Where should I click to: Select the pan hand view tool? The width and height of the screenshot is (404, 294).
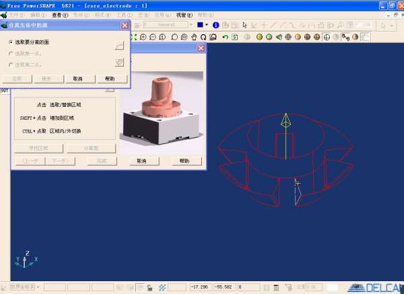193,36
